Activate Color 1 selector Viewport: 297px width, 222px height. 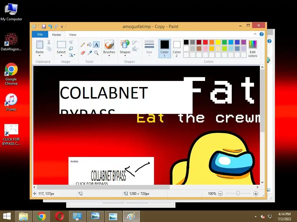(x=165, y=49)
